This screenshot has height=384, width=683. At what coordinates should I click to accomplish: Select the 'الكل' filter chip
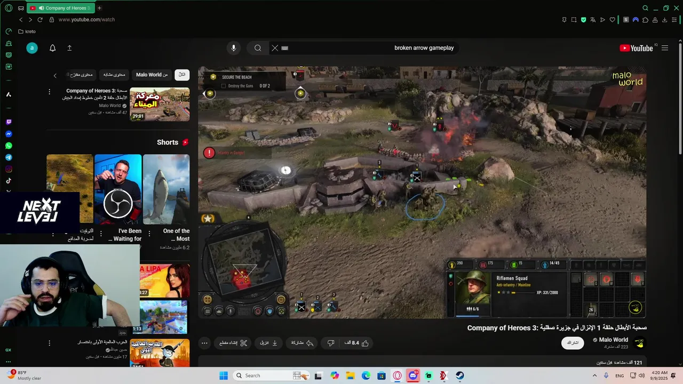pos(182,75)
